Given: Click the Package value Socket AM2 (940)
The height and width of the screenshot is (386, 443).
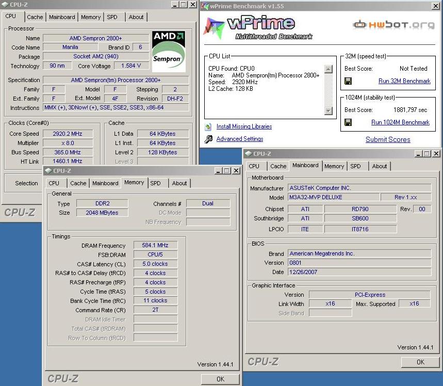Looking at the screenshot, I should tap(96, 57).
